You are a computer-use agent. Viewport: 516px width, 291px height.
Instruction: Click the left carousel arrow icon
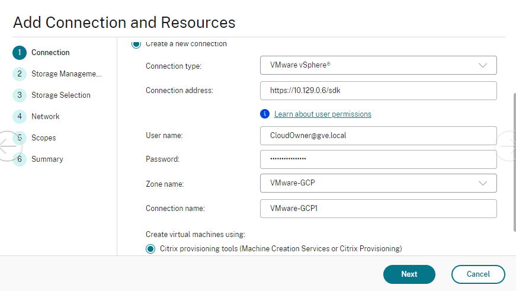(x=8, y=145)
